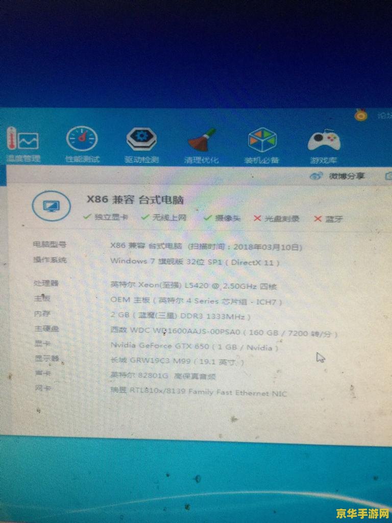Open the 游戏库 gamepad icon
The height and width of the screenshot is (523, 392).
click(x=324, y=140)
